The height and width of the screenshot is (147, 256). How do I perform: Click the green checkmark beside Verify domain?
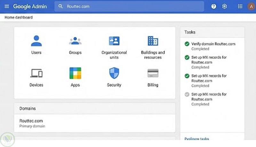[x=187, y=44]
